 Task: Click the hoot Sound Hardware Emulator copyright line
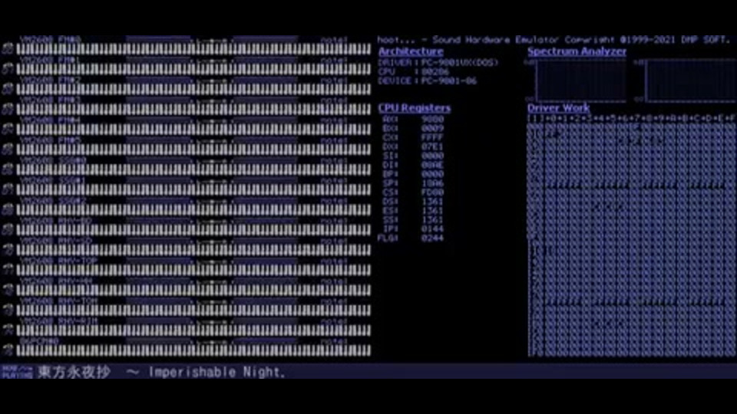[554, 40]
